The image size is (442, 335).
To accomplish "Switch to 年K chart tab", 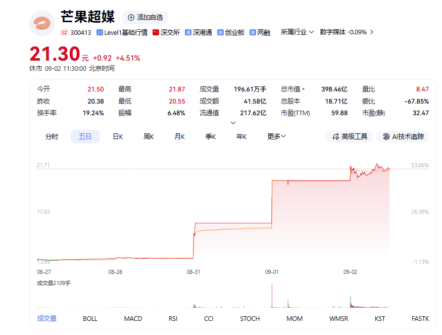I will coord(241,137).
